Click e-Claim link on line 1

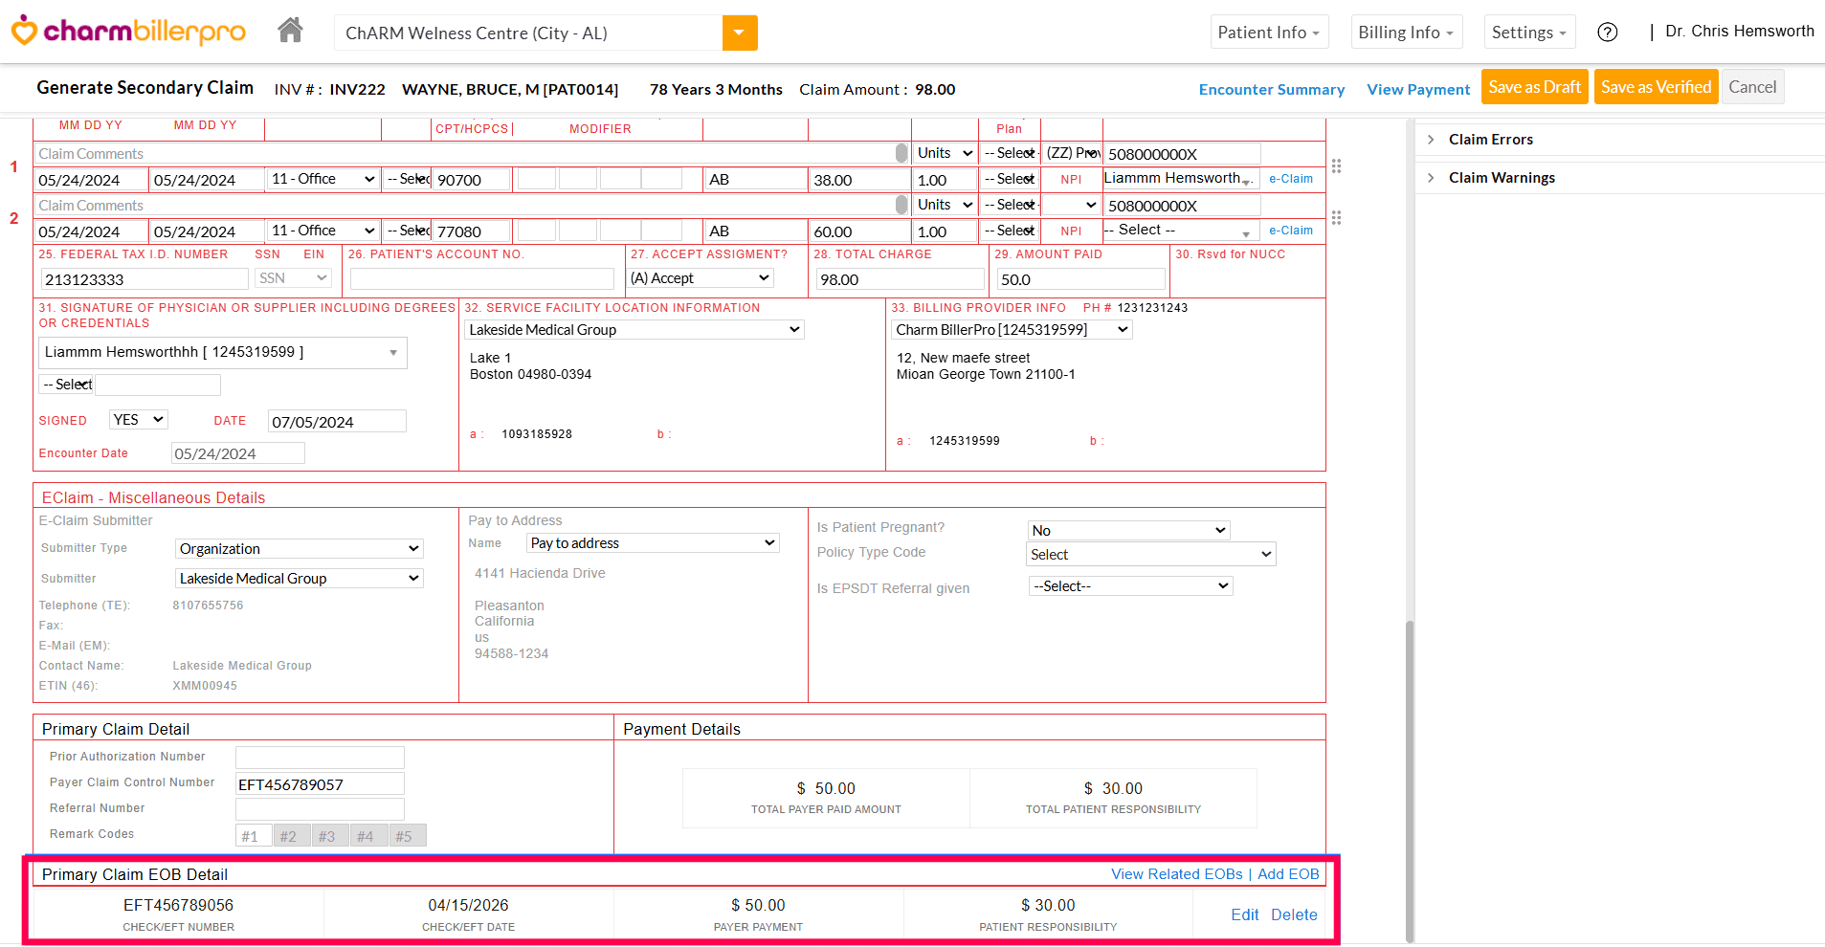pos(1290,179)
